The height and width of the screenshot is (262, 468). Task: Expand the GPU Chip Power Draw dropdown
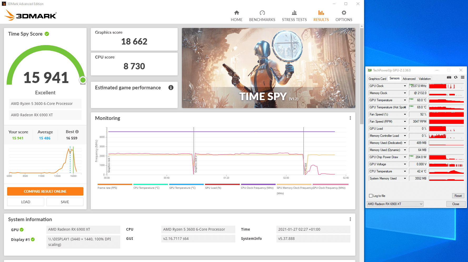(405, 157)
